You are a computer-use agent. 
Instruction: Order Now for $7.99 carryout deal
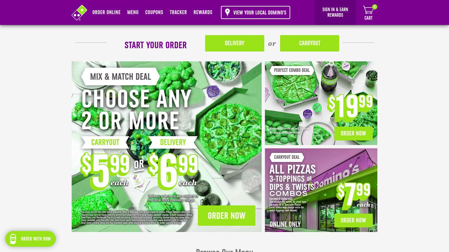(x=353, y=220)
